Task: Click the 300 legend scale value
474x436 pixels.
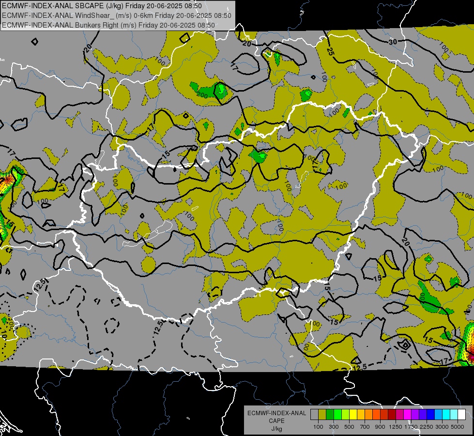Action: click(334, 427)
